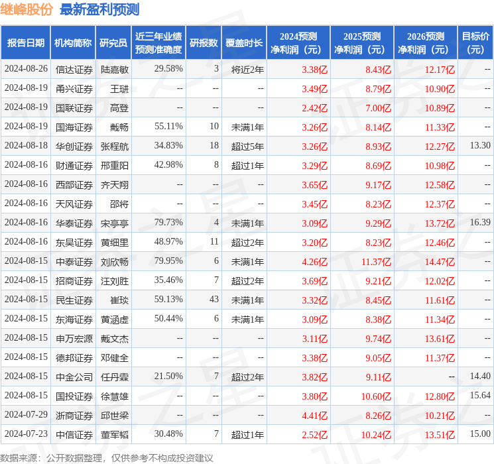494x464 pixels.
Task: Click the 报告日期 column header
Action: click(x=25, y=43)
